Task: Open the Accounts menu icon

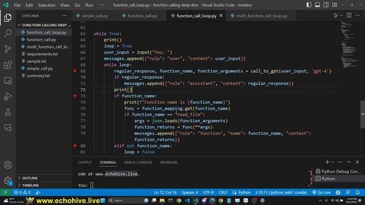Action: pyautogui.click(x=7, y=165)
